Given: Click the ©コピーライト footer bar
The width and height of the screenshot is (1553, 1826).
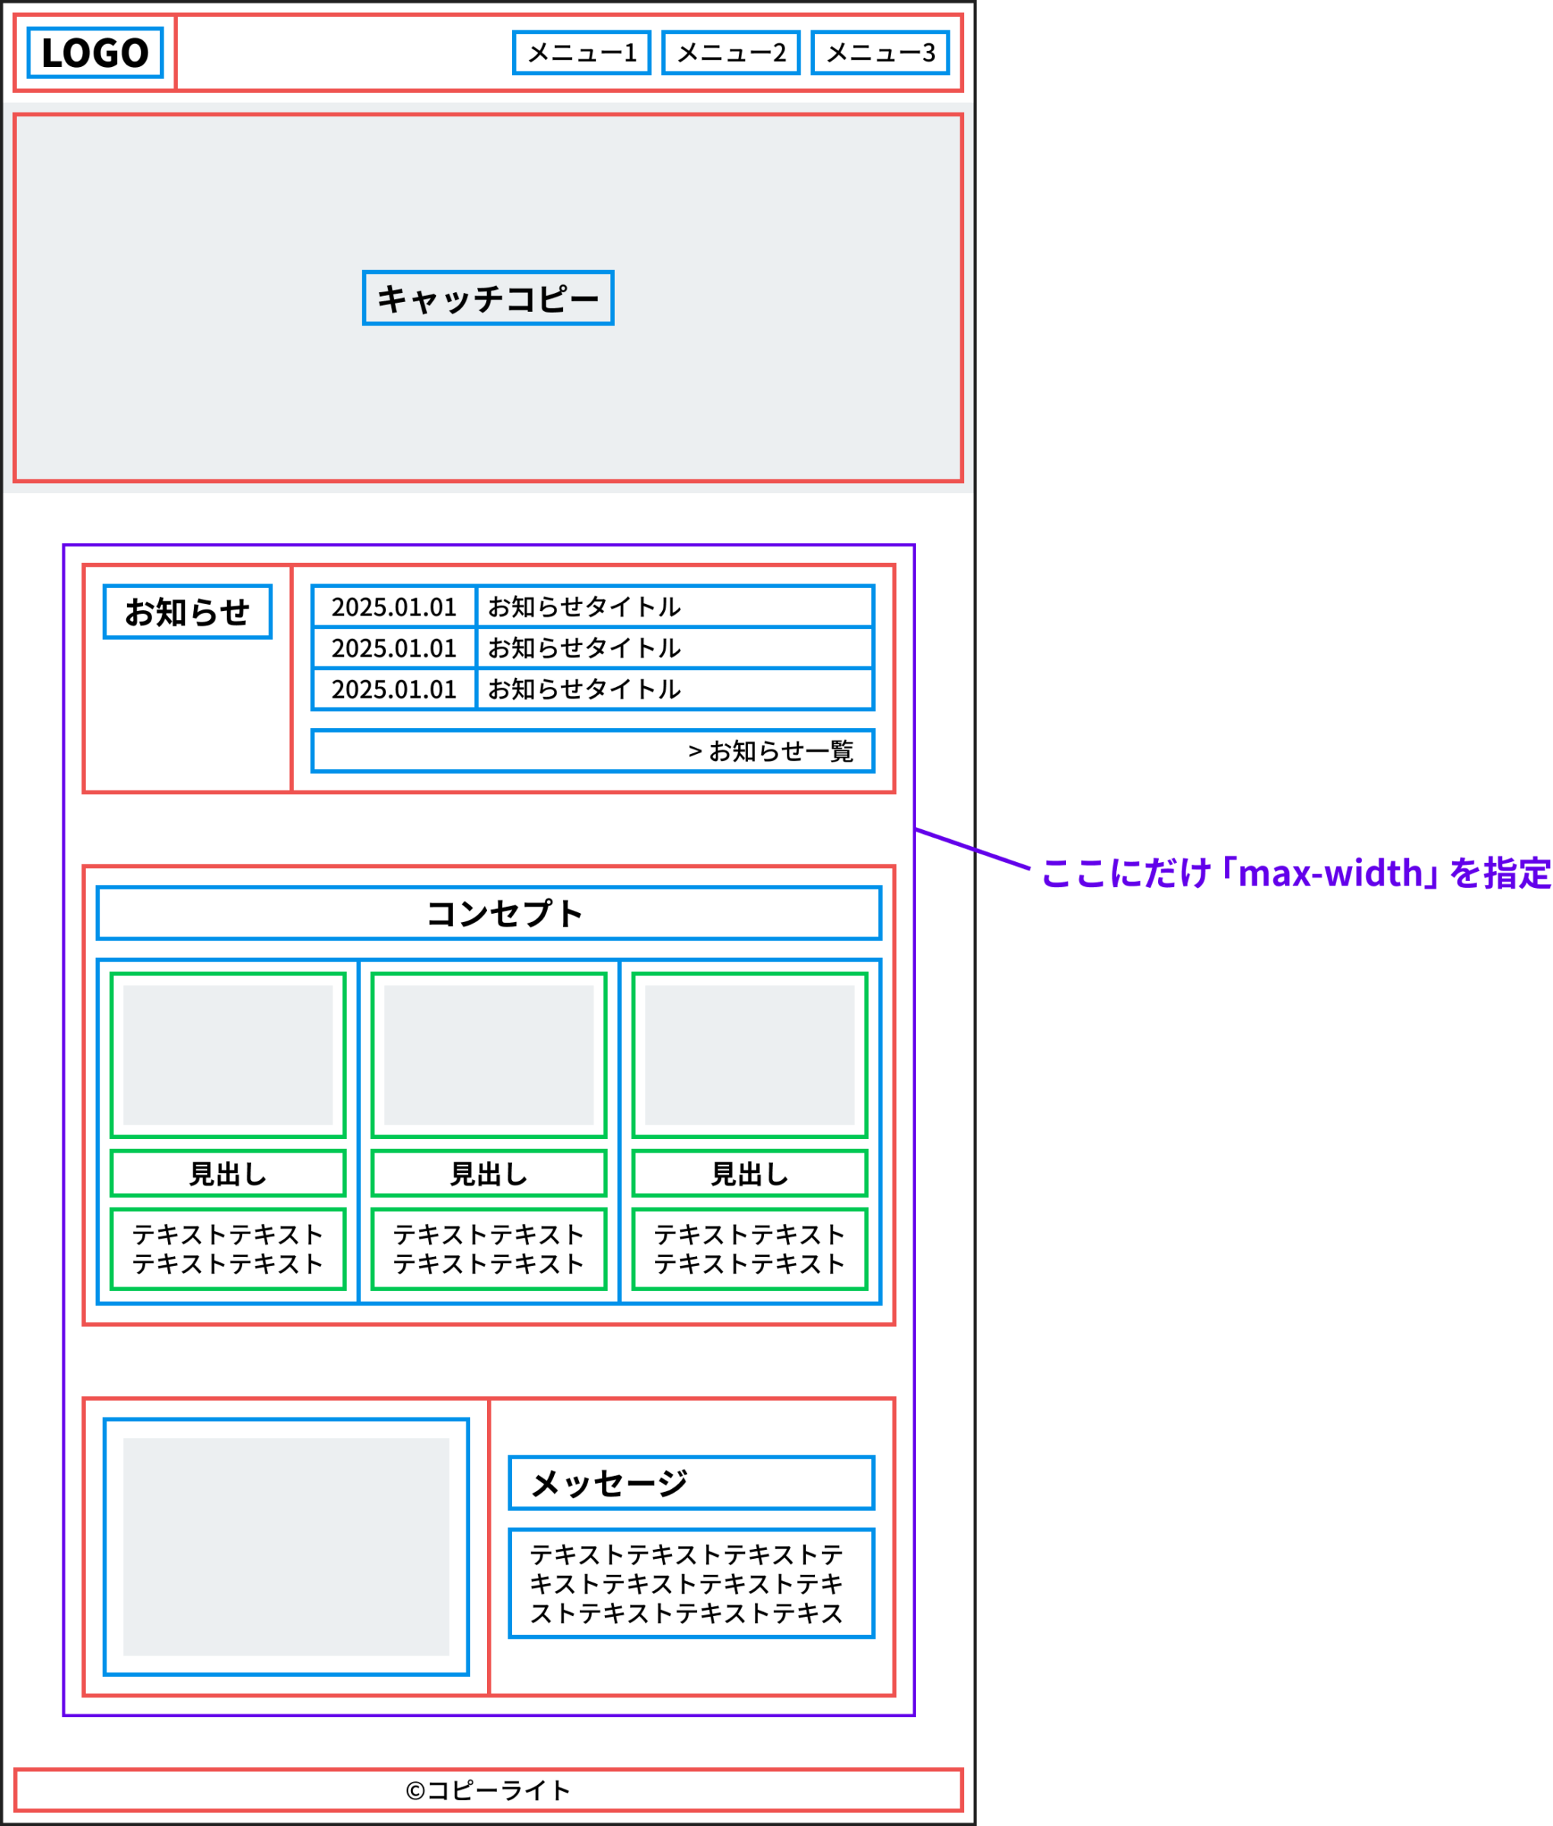Looking at the screenshot, I should (x=488, y=1790).
